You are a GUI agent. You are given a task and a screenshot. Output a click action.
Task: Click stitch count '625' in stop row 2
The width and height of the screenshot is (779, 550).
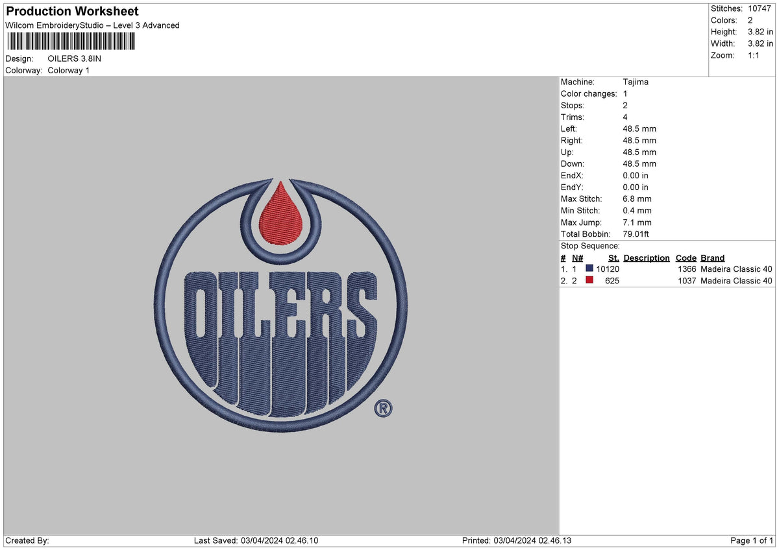[x=612, y=281]
